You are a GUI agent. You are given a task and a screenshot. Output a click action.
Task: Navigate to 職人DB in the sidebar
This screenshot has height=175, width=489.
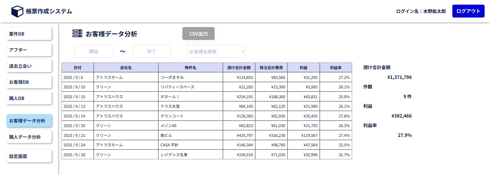[29, 98]
